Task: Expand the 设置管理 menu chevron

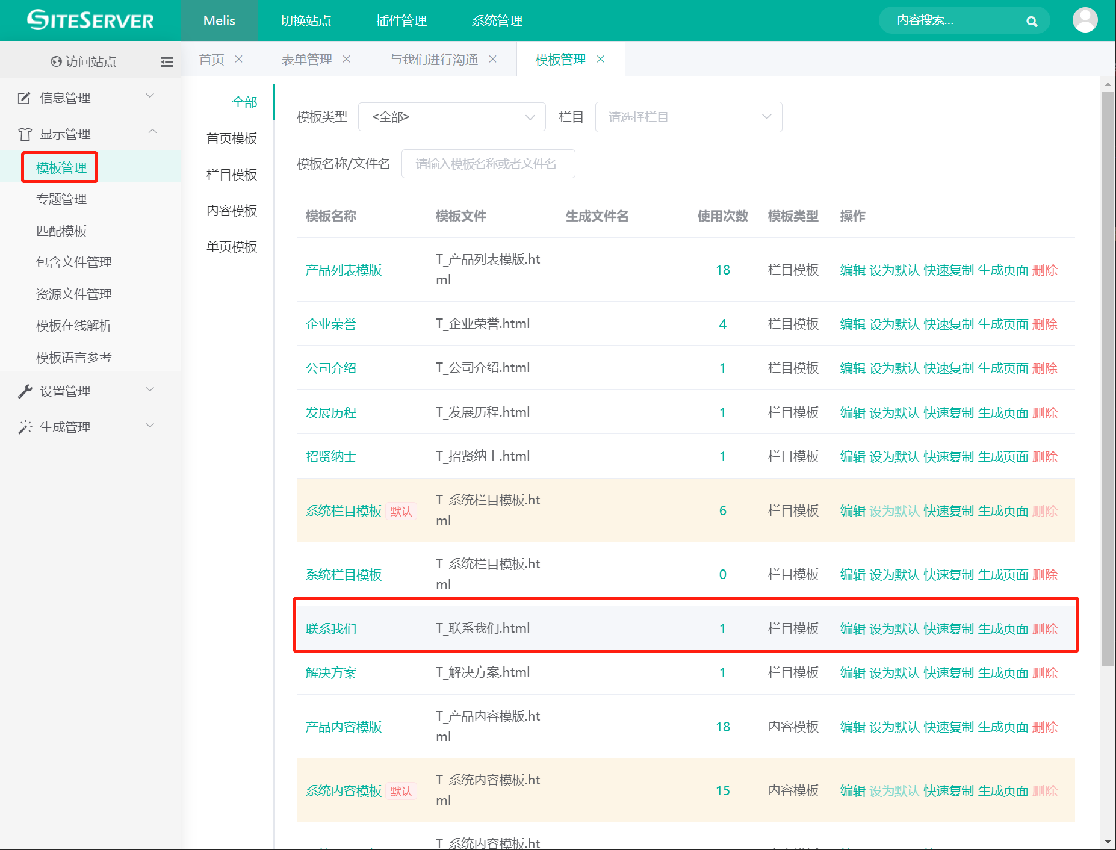Action: coord(150,390)
